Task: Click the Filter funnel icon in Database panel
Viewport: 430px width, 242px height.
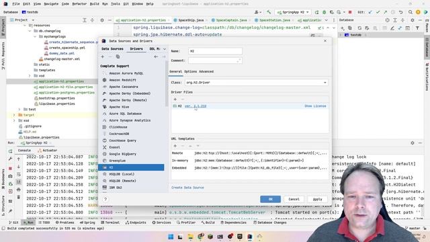Action: pos(417,28)
